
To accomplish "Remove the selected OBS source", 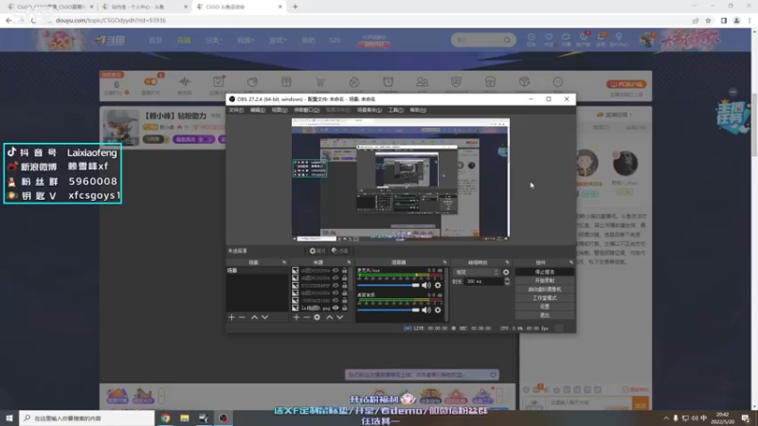I will pos(306,317).
